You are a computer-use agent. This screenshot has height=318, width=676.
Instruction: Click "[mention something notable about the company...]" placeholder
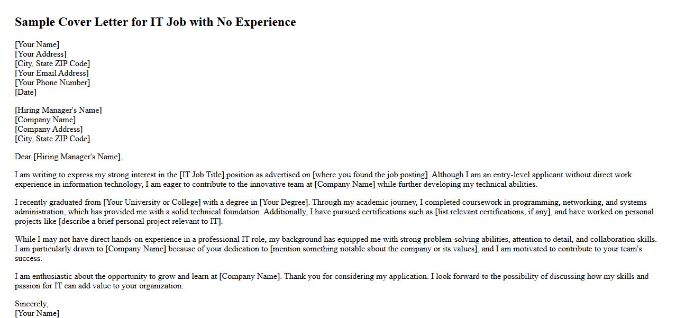coord(374,249)
